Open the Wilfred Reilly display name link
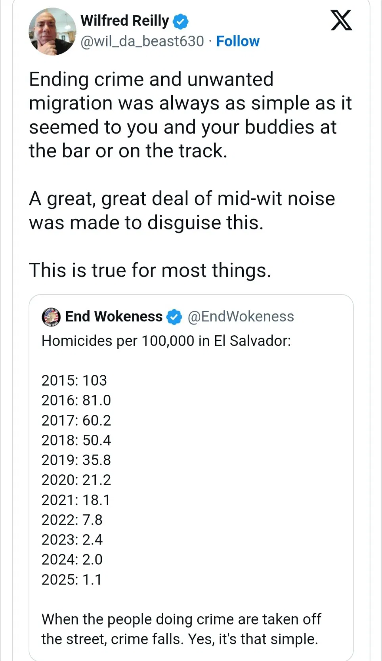382x661 pixels. (x=124, y=21)
